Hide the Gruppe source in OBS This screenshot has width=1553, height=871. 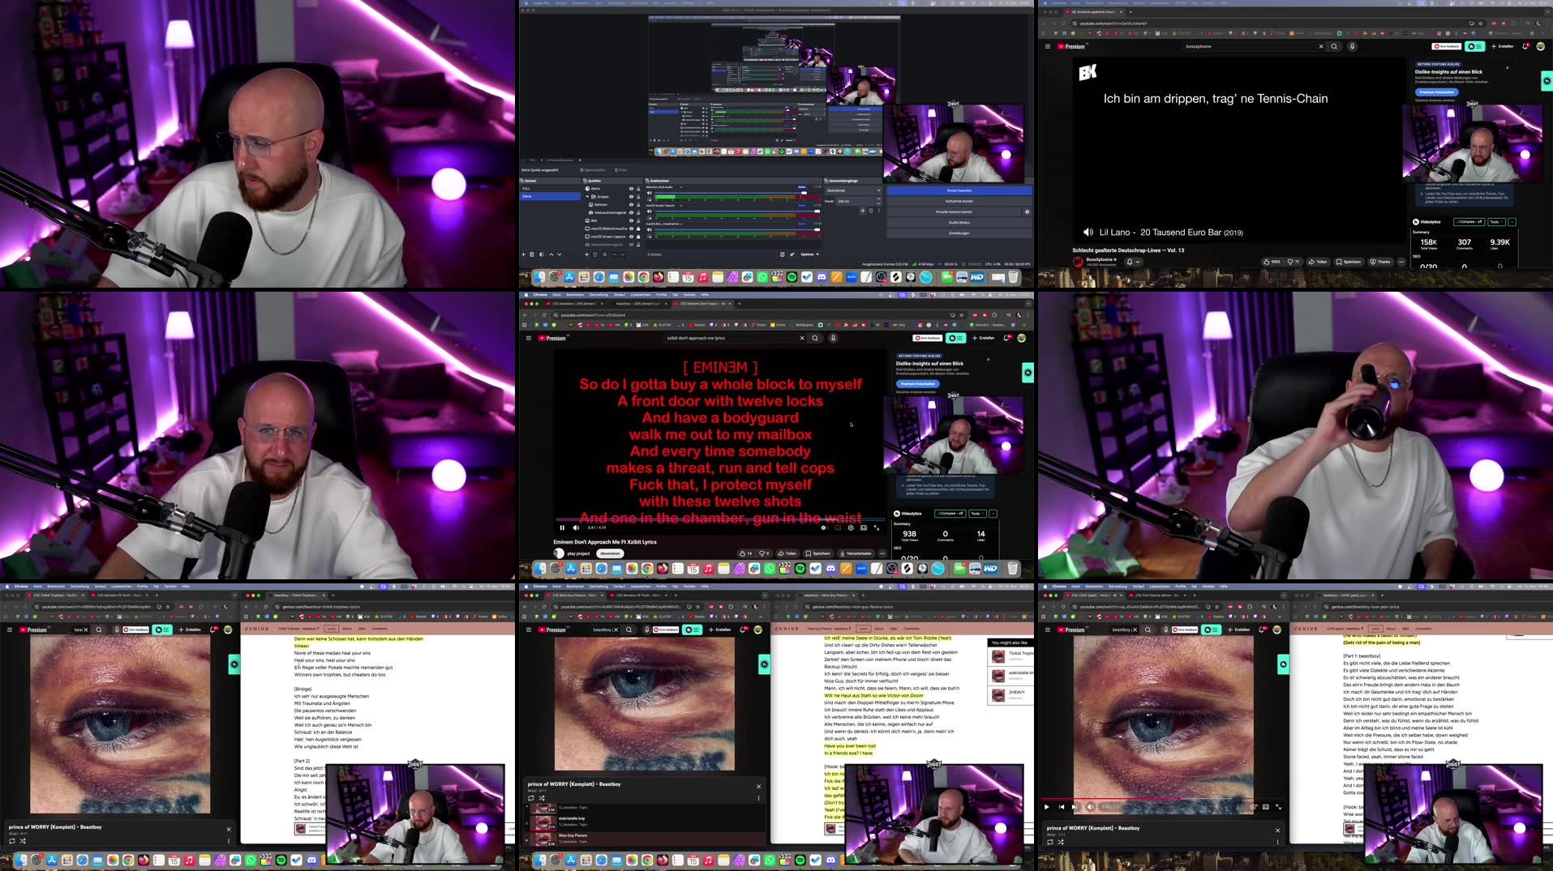[632, 197]
